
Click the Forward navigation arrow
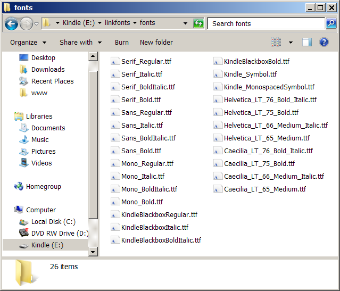click(x=26, y=23)
